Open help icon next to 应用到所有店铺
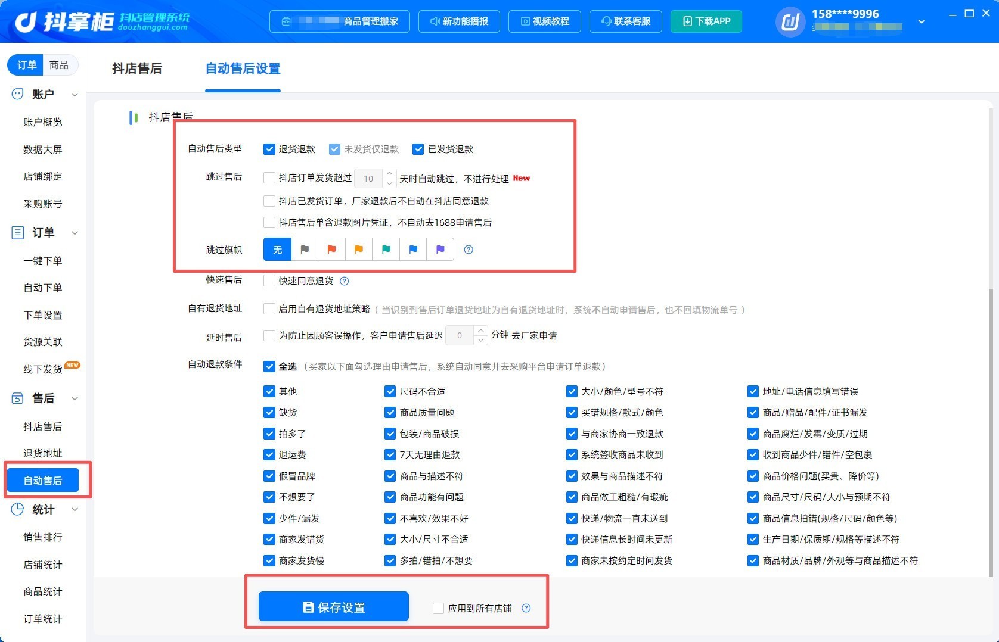The image size is (999, 642). click(526, 608)
